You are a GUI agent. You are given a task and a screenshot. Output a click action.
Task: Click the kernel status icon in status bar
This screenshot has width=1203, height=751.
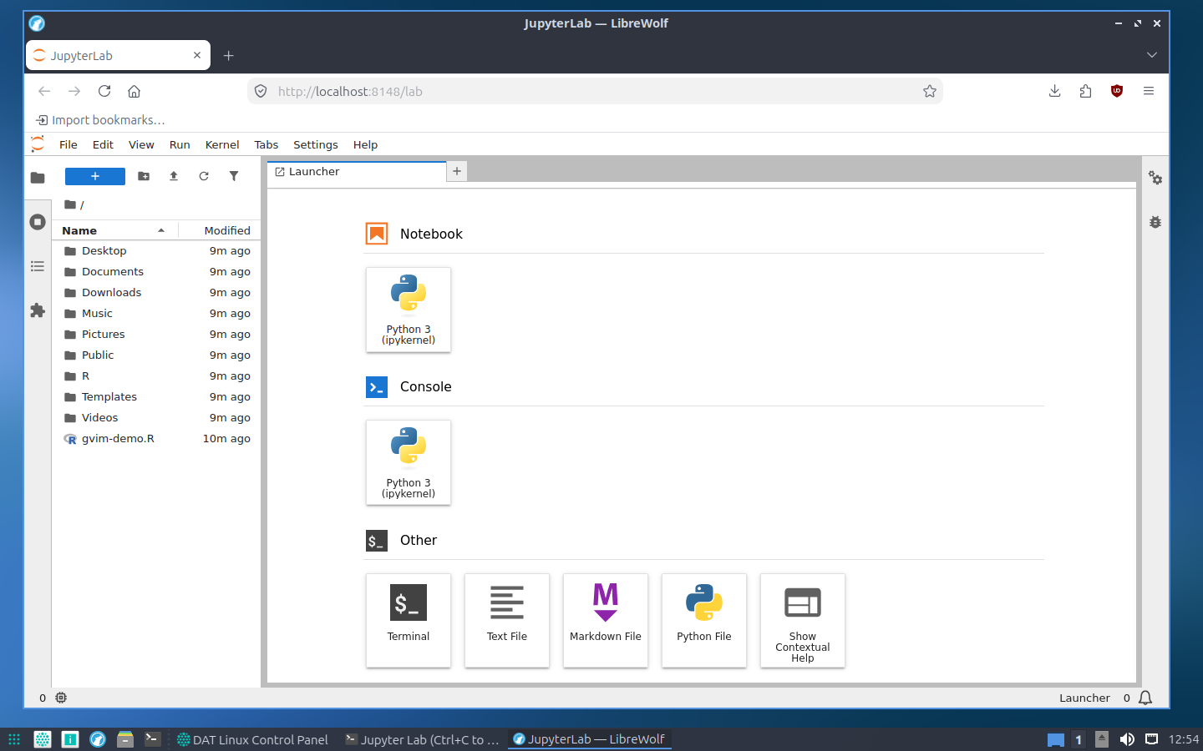[x=61, y=698]
